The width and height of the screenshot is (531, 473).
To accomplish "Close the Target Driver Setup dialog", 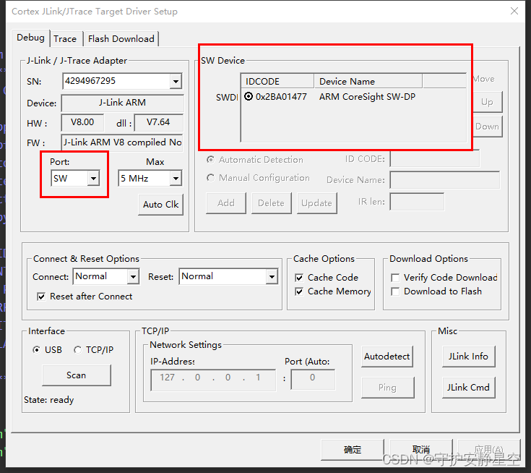I will (x=514, y=11).
